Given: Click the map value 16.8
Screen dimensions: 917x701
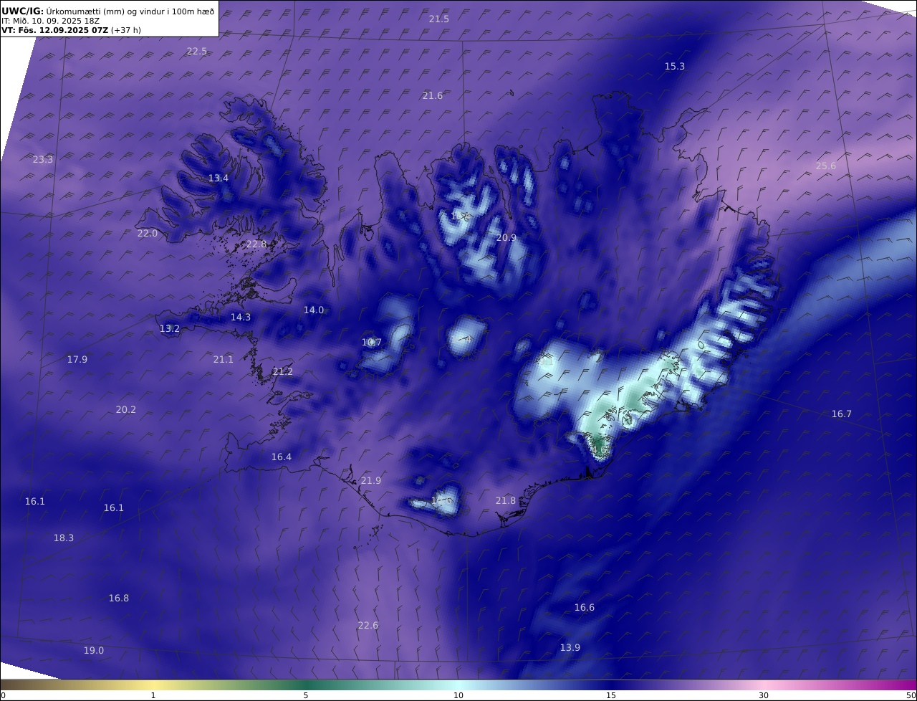Looking at the screenshot, I should pos(119,598).
